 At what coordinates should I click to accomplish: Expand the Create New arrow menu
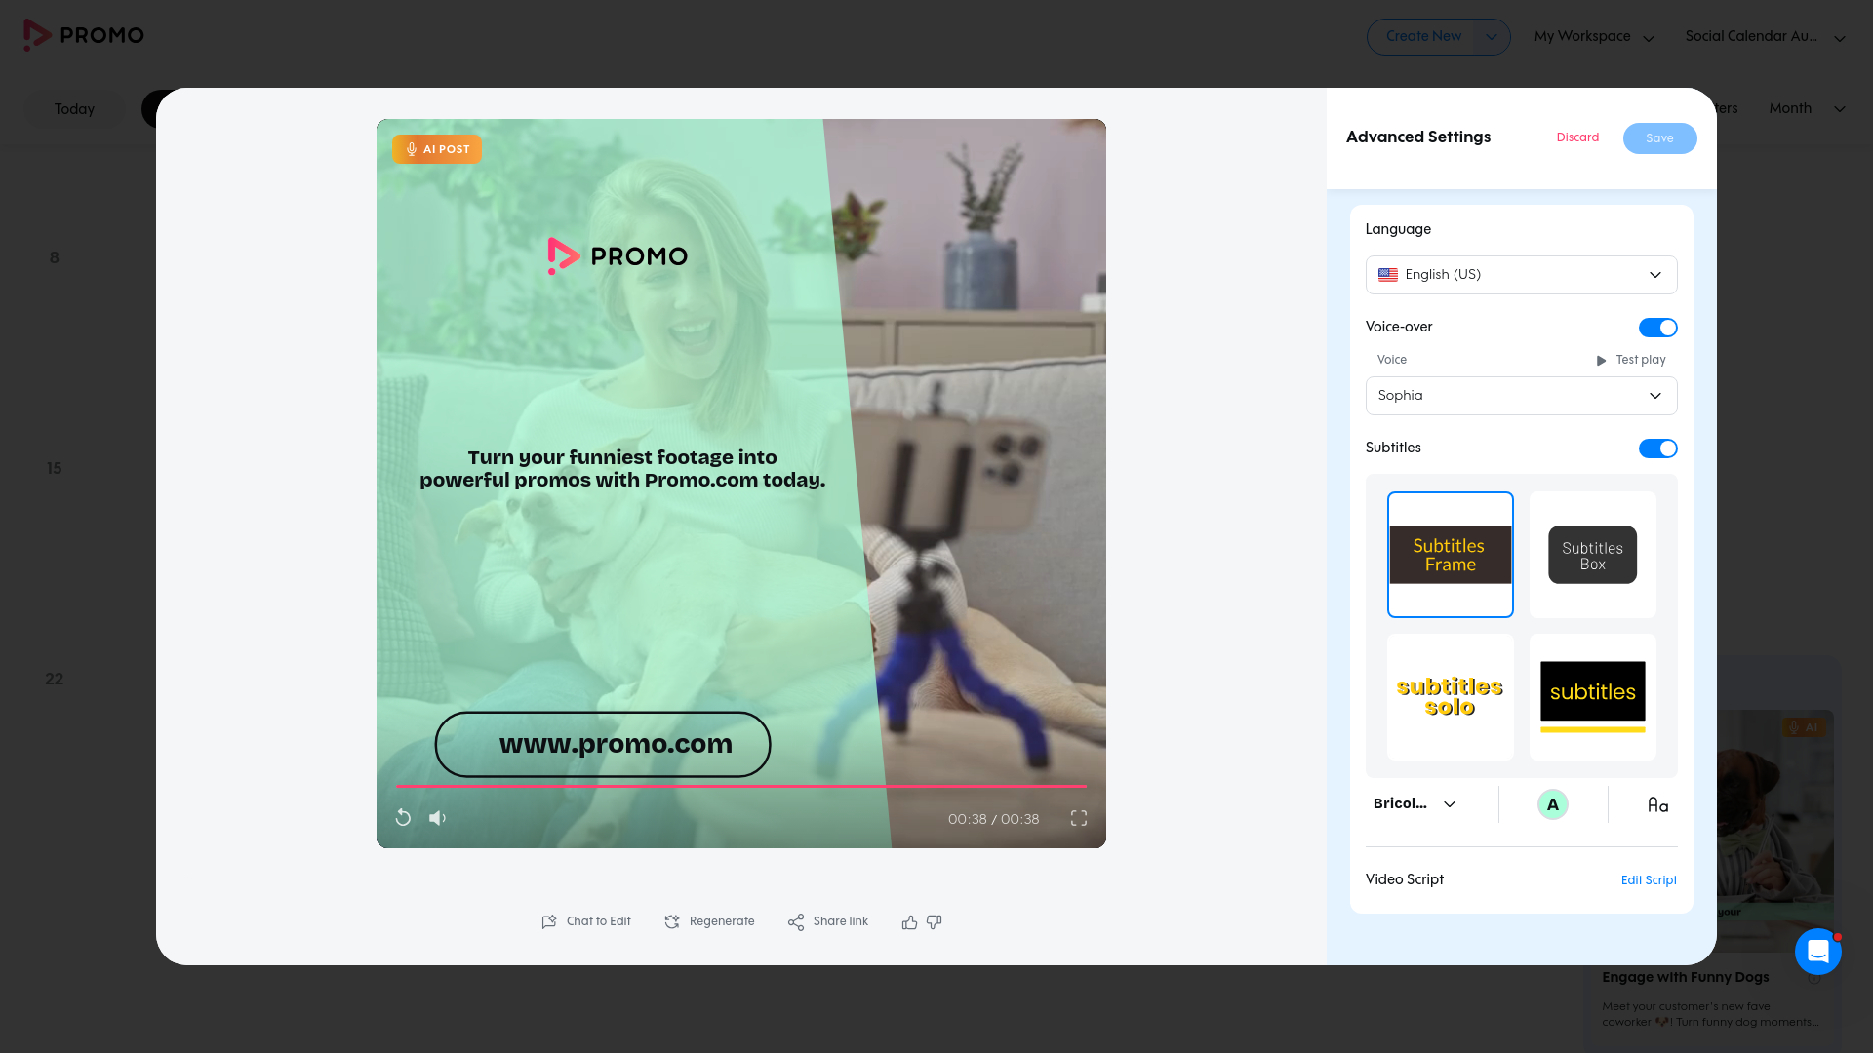tap(1491, 37)
